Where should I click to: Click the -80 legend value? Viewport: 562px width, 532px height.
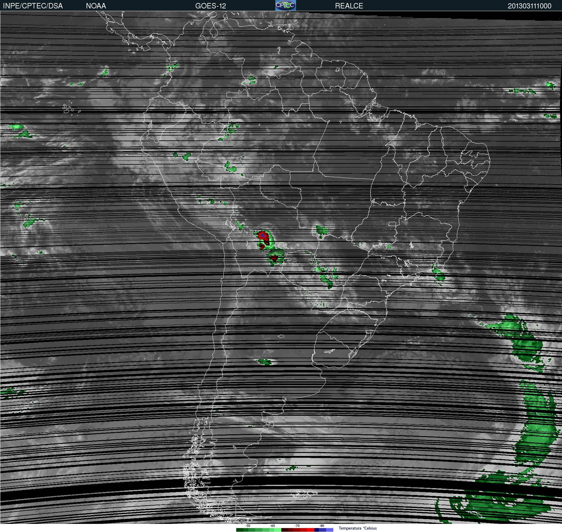(x=322, y=526)
